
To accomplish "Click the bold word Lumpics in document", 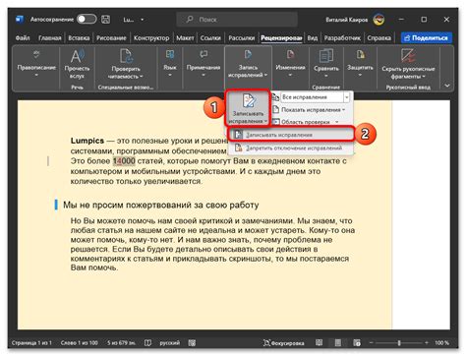I will click(87, 141).
